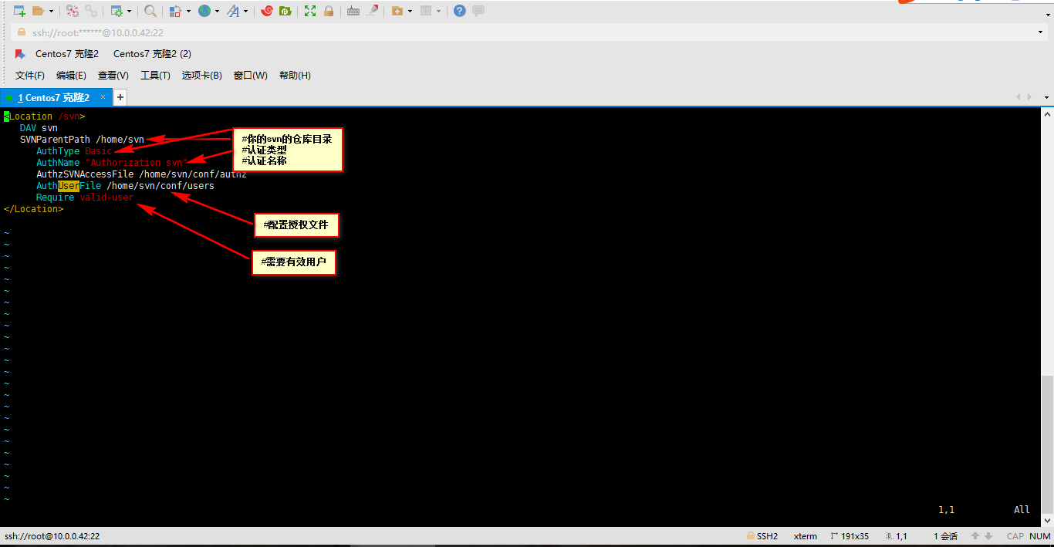Enter full screen mode via toolbar icon
1054x547 pixels.
pos(310,11)
